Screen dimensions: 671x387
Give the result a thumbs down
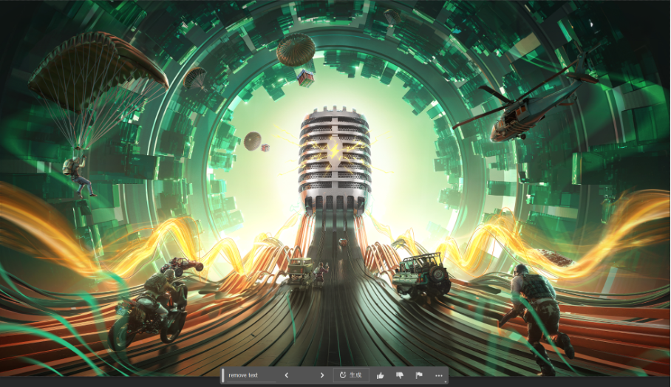400,375
